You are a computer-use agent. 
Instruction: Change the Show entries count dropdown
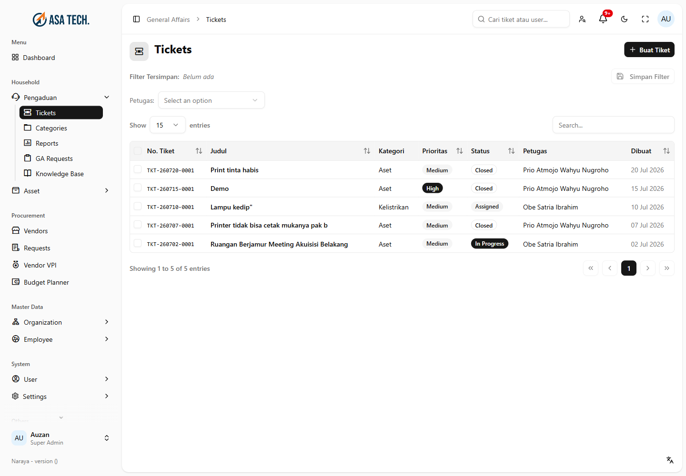tap(168, 125)
